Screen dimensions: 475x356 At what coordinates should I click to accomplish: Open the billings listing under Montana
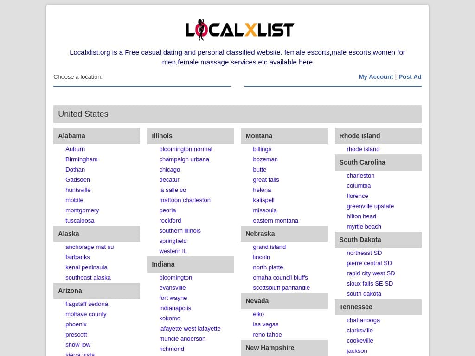point(262,149)
